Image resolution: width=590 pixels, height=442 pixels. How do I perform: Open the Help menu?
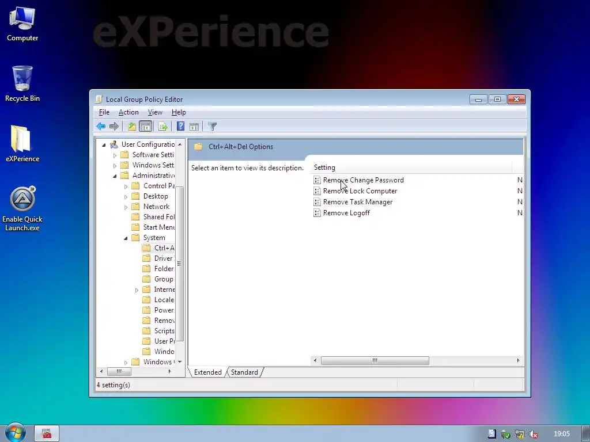179,112
